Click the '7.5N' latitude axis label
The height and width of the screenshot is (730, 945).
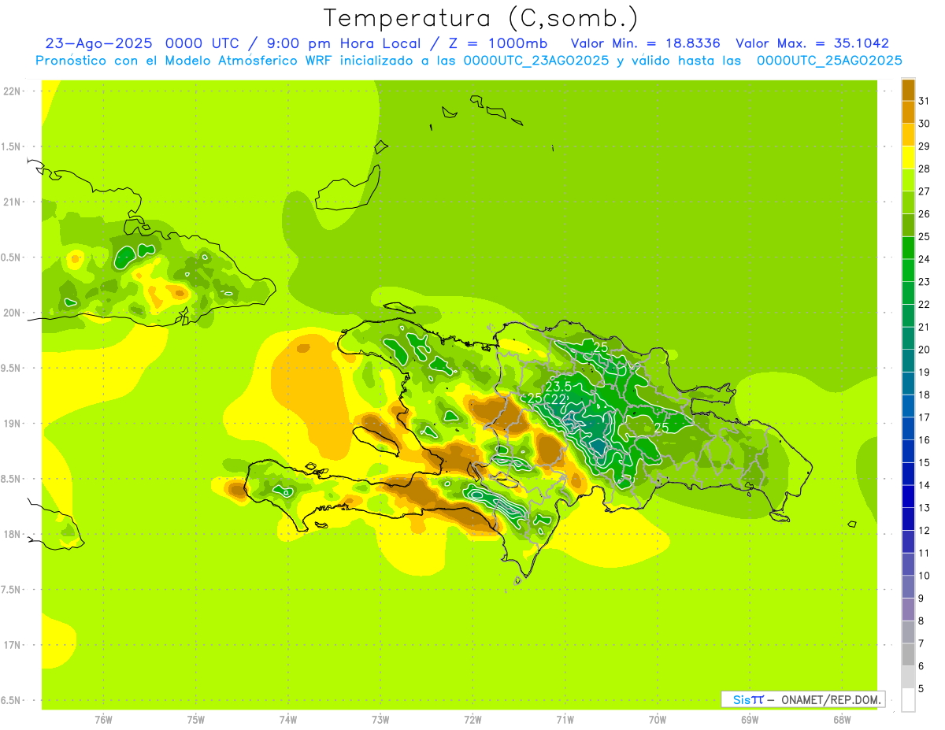(12, 589)
